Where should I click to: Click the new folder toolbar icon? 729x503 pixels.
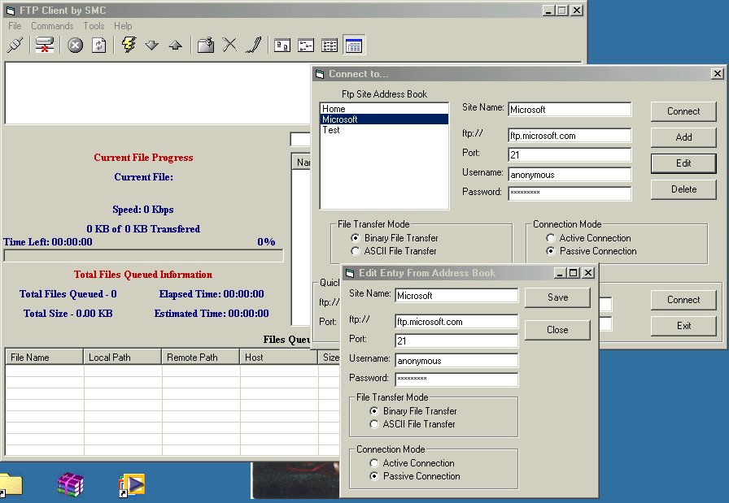(x=206, y=46)
